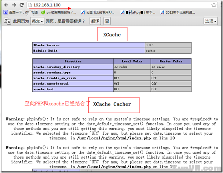Click the page icon beside the URL
The width and height of the screenshot is (223, 173).
(30, 5)
